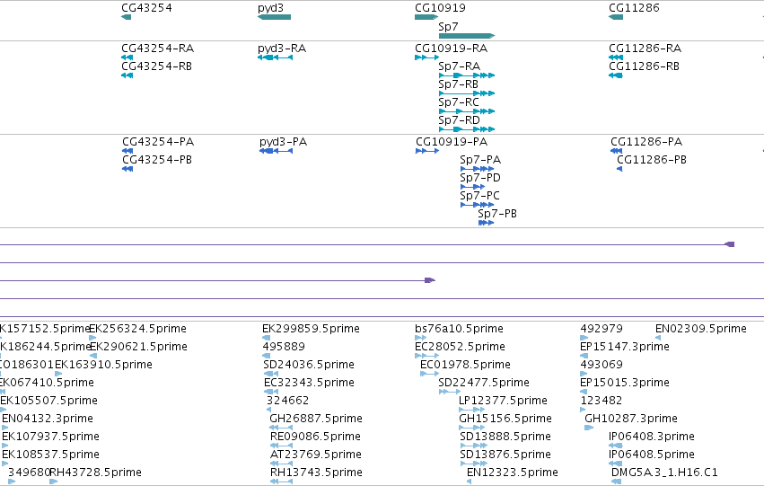This screenshot has width=764, height=486.
Task: Click EST EK108537.5prime
Action: tap(50, 455)
